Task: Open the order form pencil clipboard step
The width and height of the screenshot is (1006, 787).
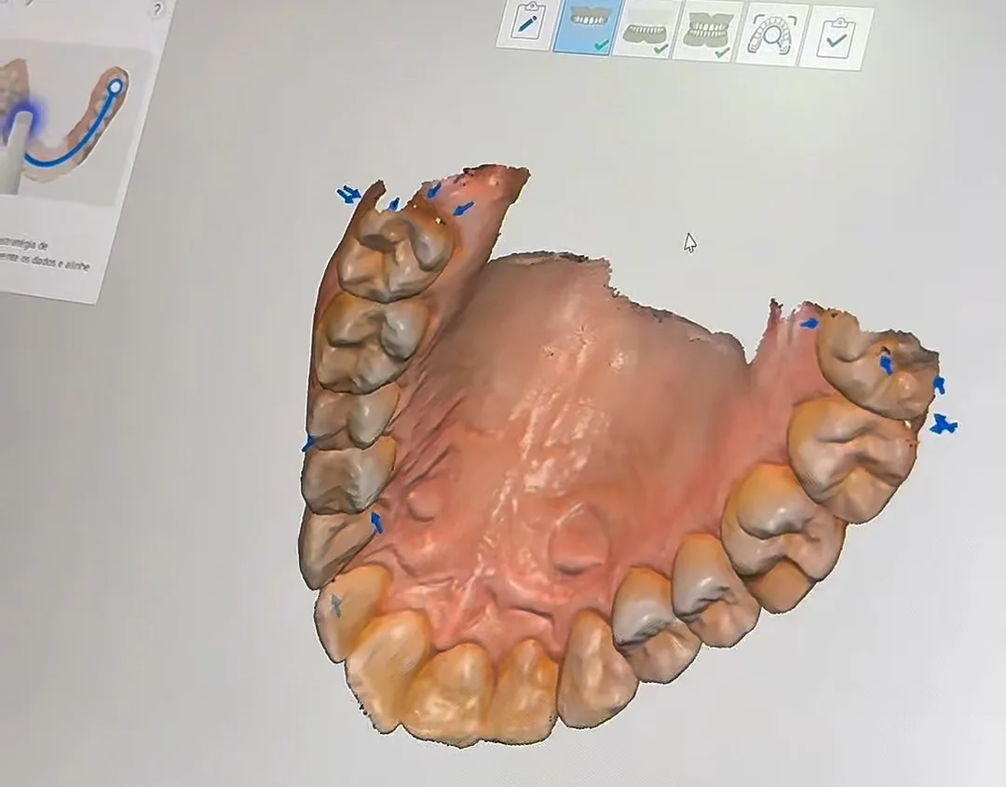Action: pyautogui.click(x=526, y=23)
